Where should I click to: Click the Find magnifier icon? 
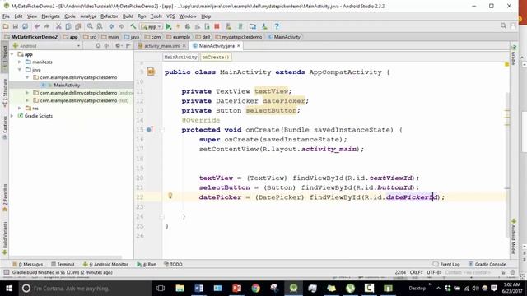click(90, 26)
